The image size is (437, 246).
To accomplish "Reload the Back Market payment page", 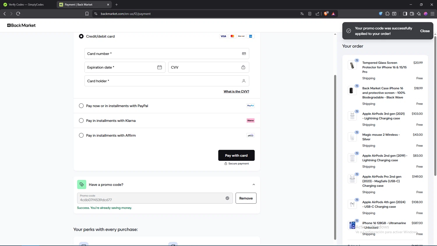I will pyautogui.click(x=18, y=14).
